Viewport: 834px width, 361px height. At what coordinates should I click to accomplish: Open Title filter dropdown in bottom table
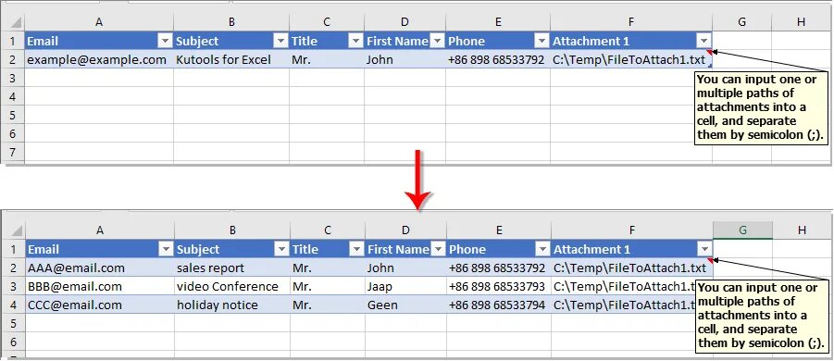(x=355, y=249)
